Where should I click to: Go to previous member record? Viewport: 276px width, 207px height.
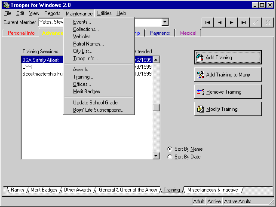pos(220,22)
